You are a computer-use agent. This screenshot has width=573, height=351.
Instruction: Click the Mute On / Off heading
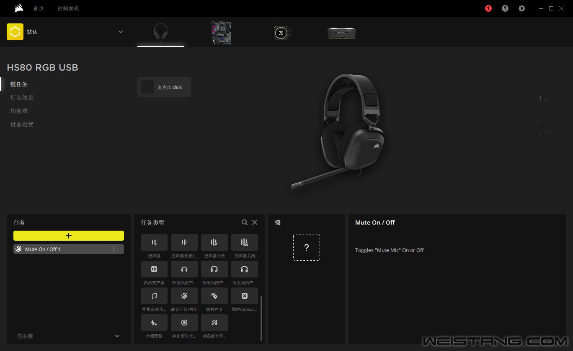[375, 222]
